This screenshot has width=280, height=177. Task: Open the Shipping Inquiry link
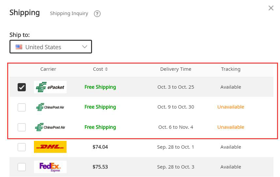[x=69, y=13]
